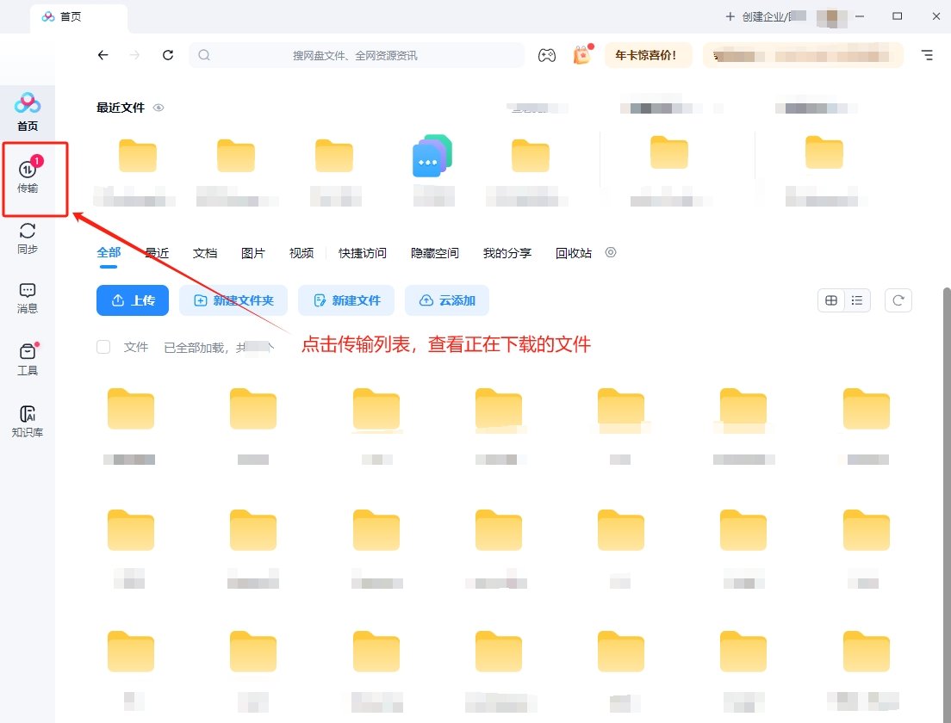951x723 pixels.
Task: Open the 同步 sync panel
Action: coord(27,239)
